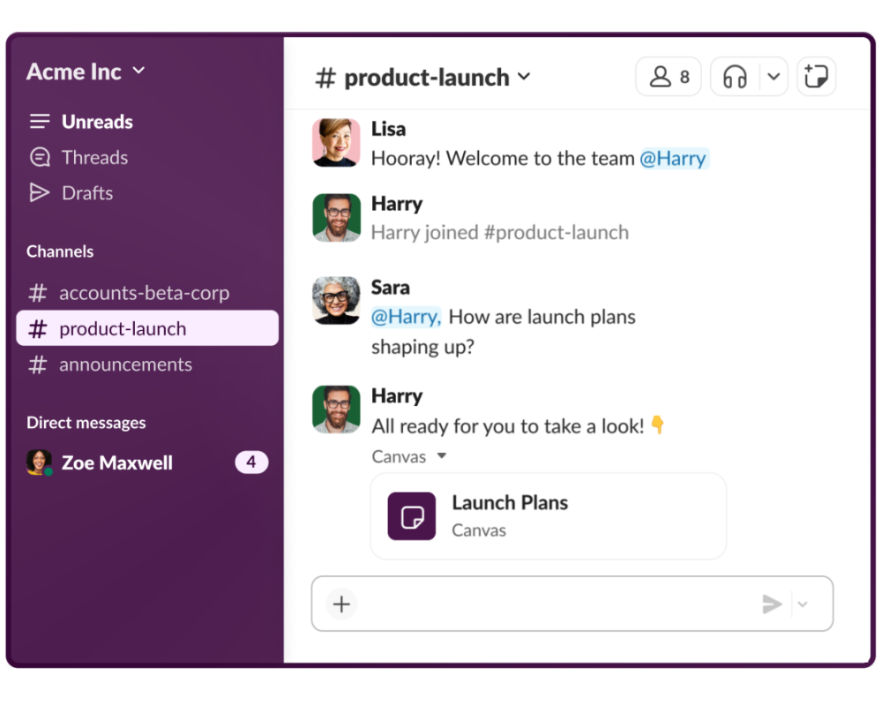Click the Launch Plans canvas icon
The width and height of the screenshot is (882, 706).
pos(412,516)
